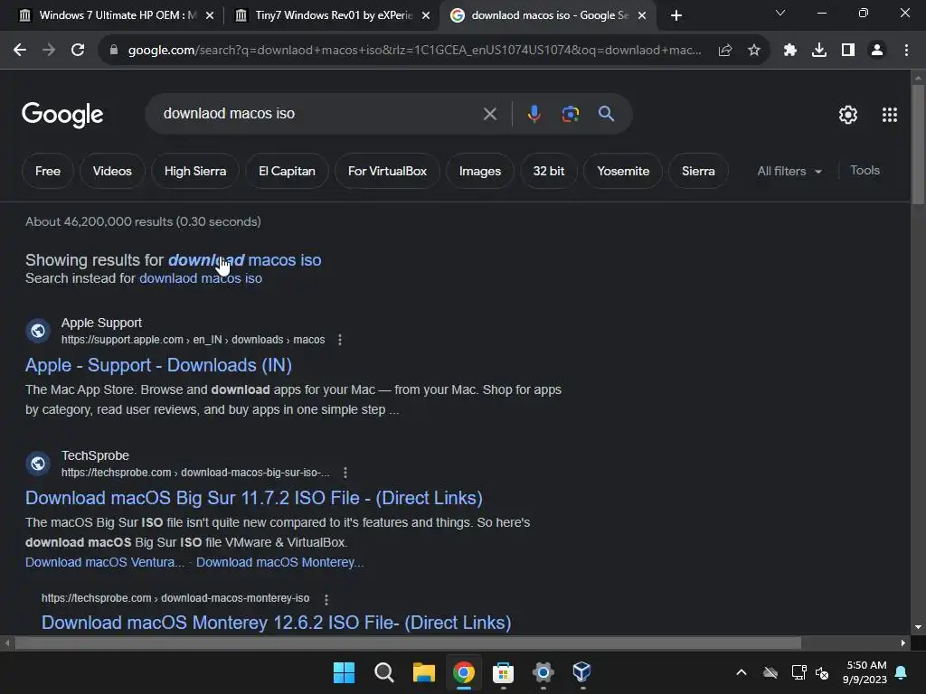Apply the For VirtualBox filter chip
This screenshot has height=694, width=926.
coord(387,171)
